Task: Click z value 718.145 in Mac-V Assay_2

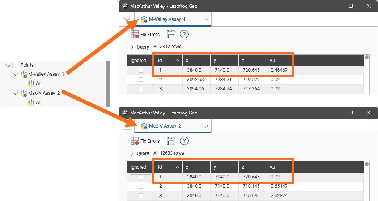Action: (251, 187)
